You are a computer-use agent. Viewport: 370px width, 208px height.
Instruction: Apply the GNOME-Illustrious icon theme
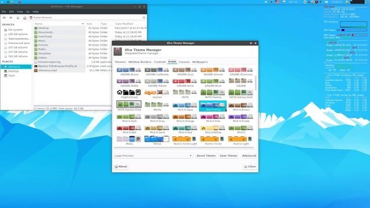pyautogui.click(x=241, y=72)
